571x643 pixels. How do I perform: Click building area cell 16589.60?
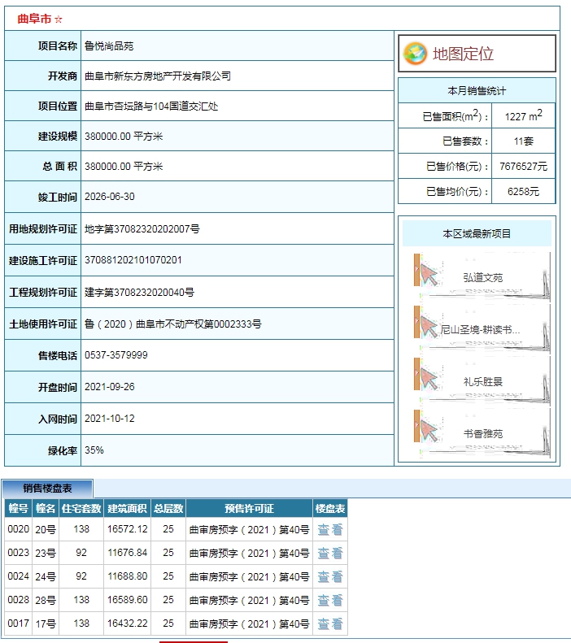[127, 600]
